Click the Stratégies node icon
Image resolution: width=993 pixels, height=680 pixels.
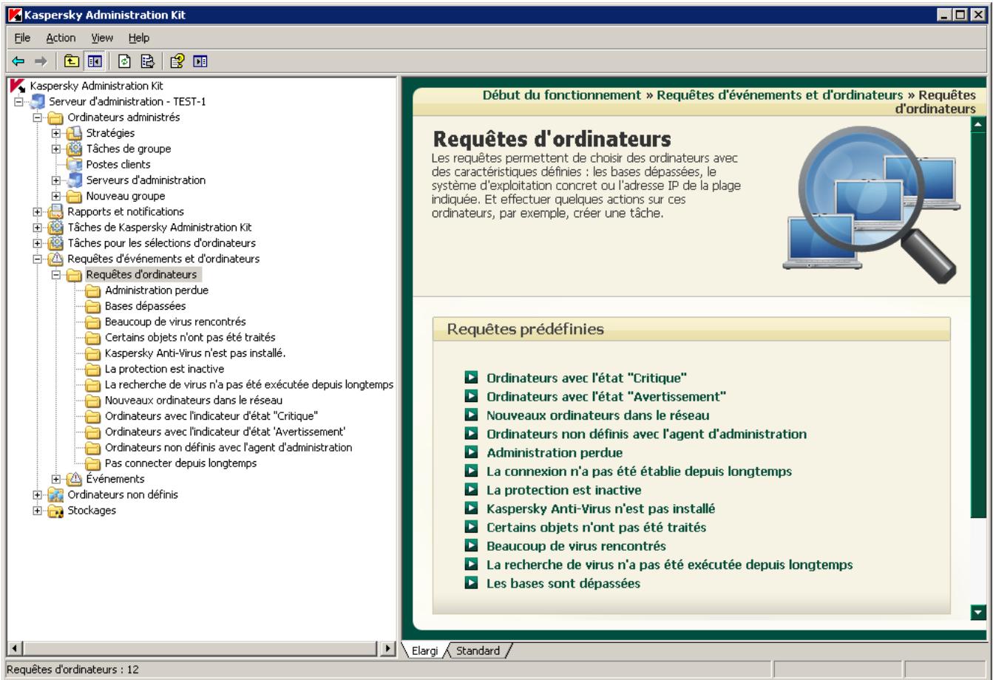tap(75, 133)
